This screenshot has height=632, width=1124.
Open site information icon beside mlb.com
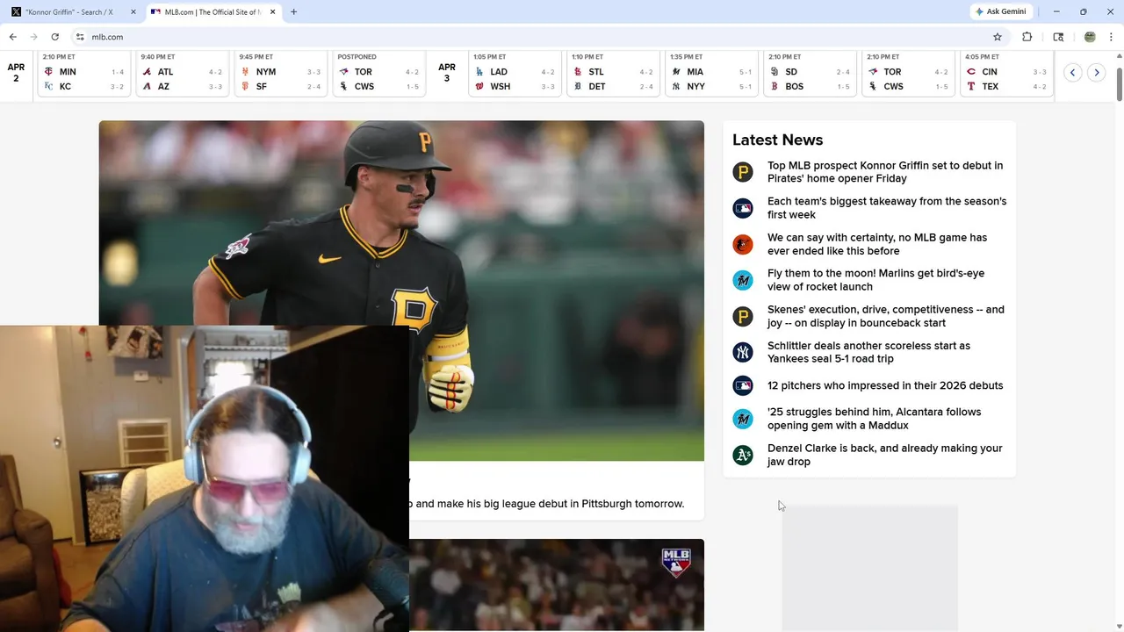click(x=80, y=37)
